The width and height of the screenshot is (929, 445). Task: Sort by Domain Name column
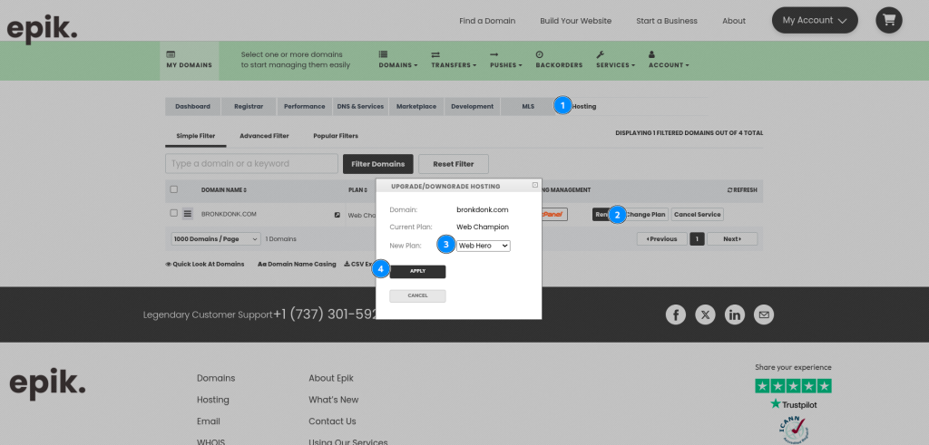(x=224, y=190)
